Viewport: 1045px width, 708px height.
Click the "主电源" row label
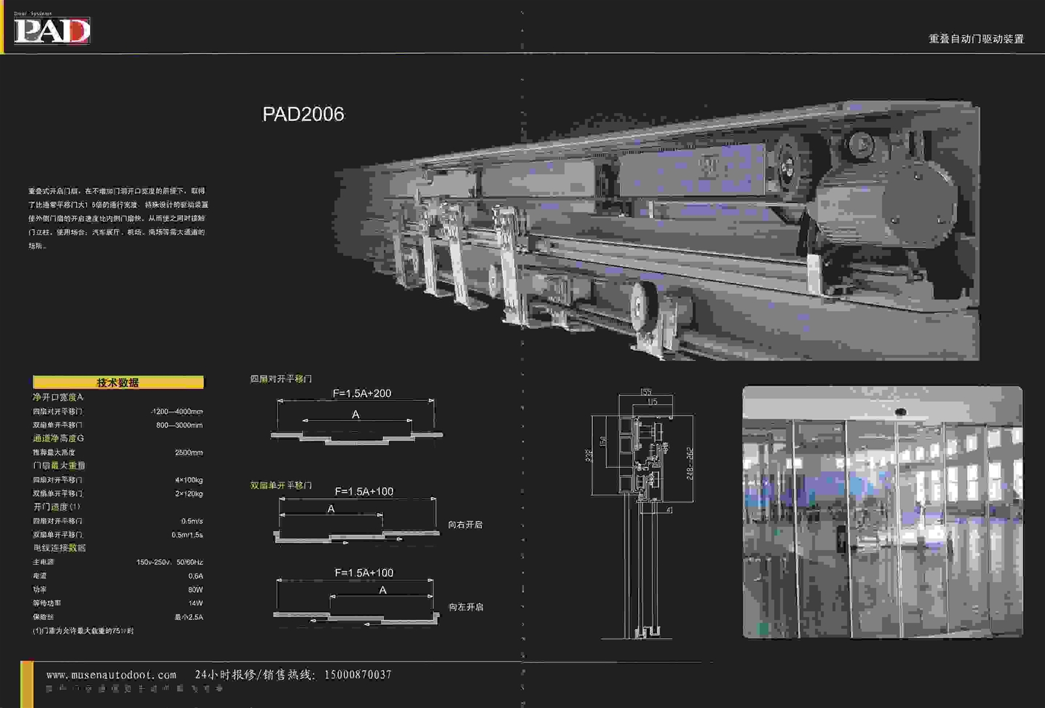pyautogui.click(x=44, y=562)
